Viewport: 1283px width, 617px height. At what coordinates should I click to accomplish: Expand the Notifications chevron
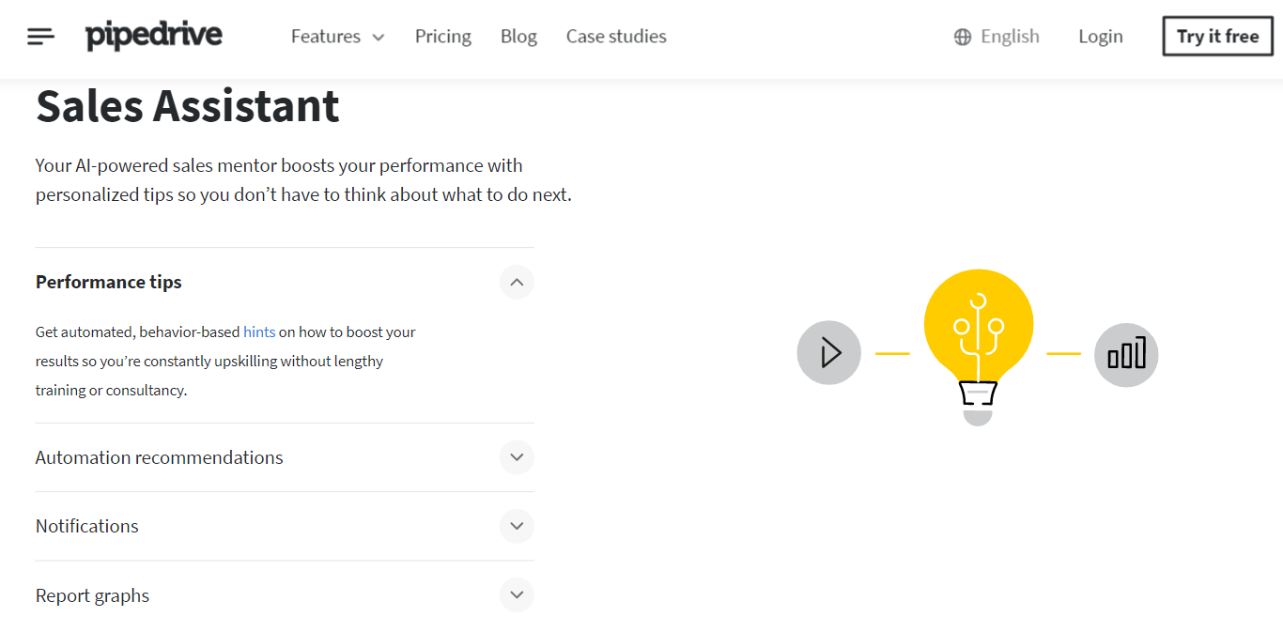(517, 526)
